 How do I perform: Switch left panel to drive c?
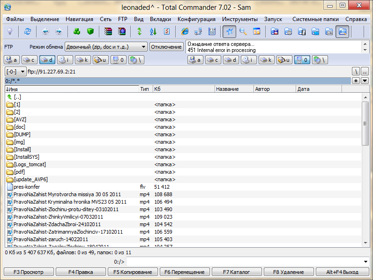tap(30, 60)
